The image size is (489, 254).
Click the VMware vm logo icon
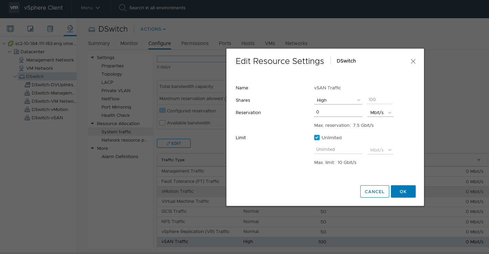(14, 8)
